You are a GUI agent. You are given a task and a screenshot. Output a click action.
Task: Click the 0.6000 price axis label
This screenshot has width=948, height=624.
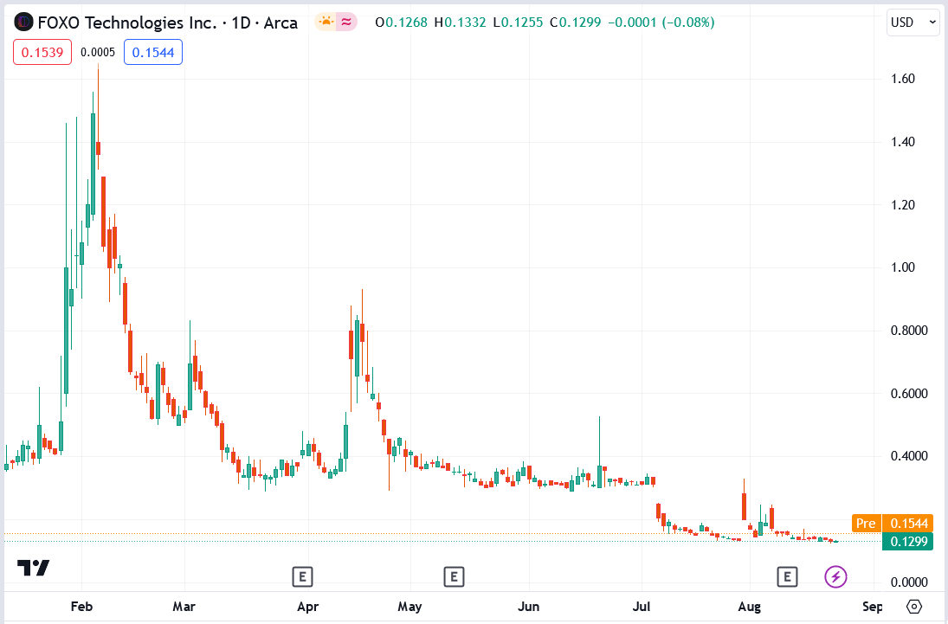[909, 393]
